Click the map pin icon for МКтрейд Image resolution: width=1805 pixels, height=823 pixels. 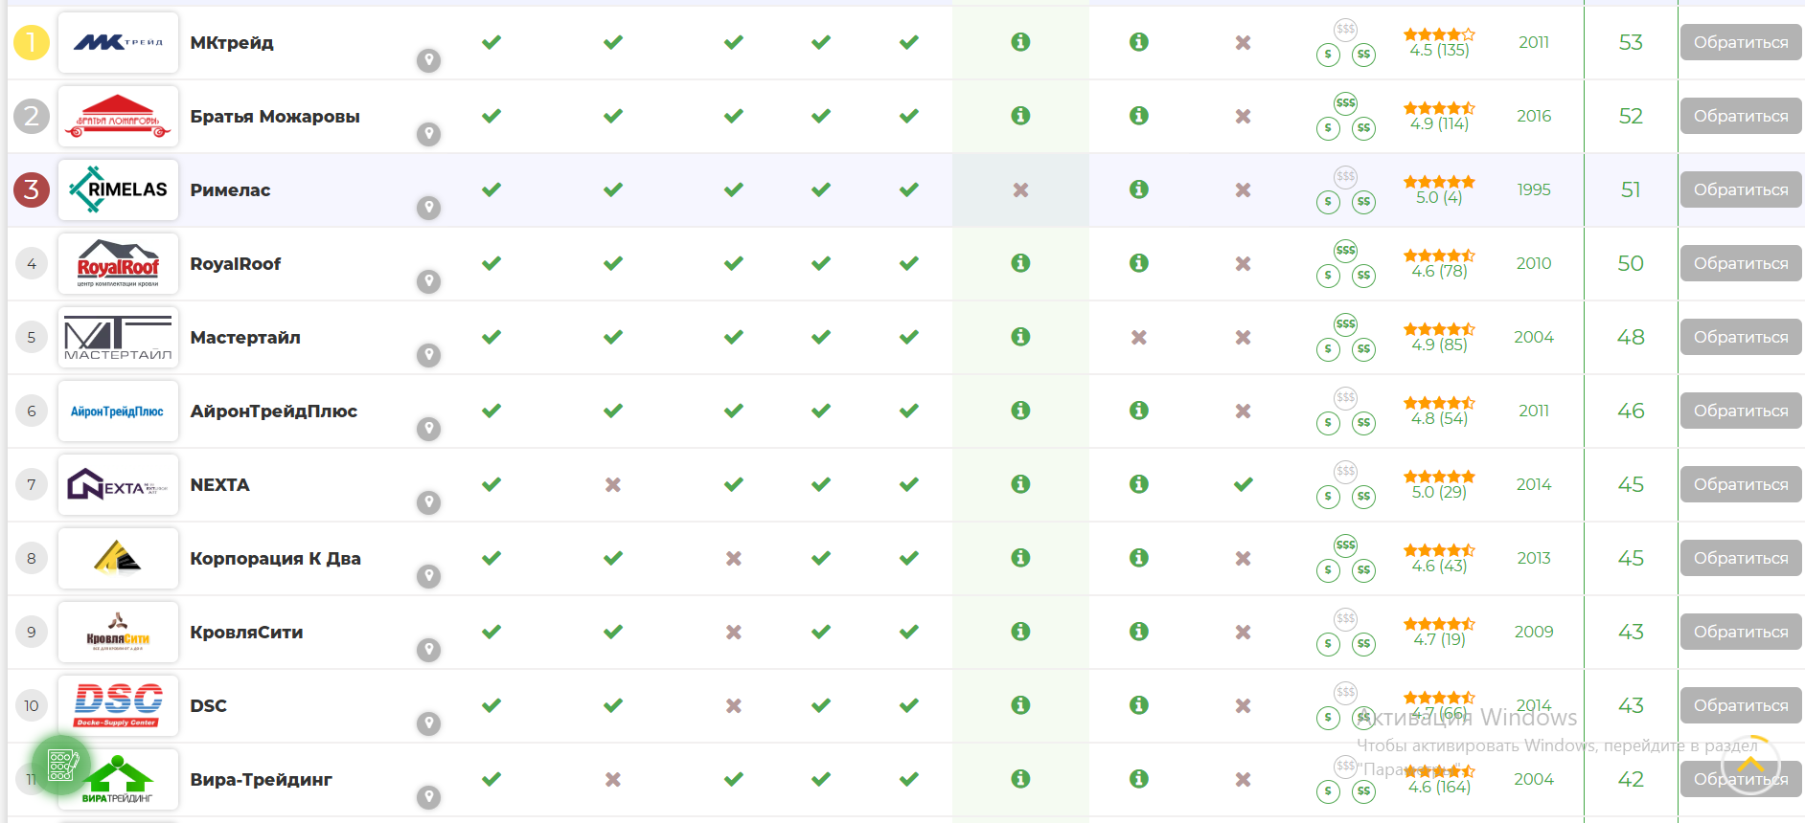tap(428, 60)
